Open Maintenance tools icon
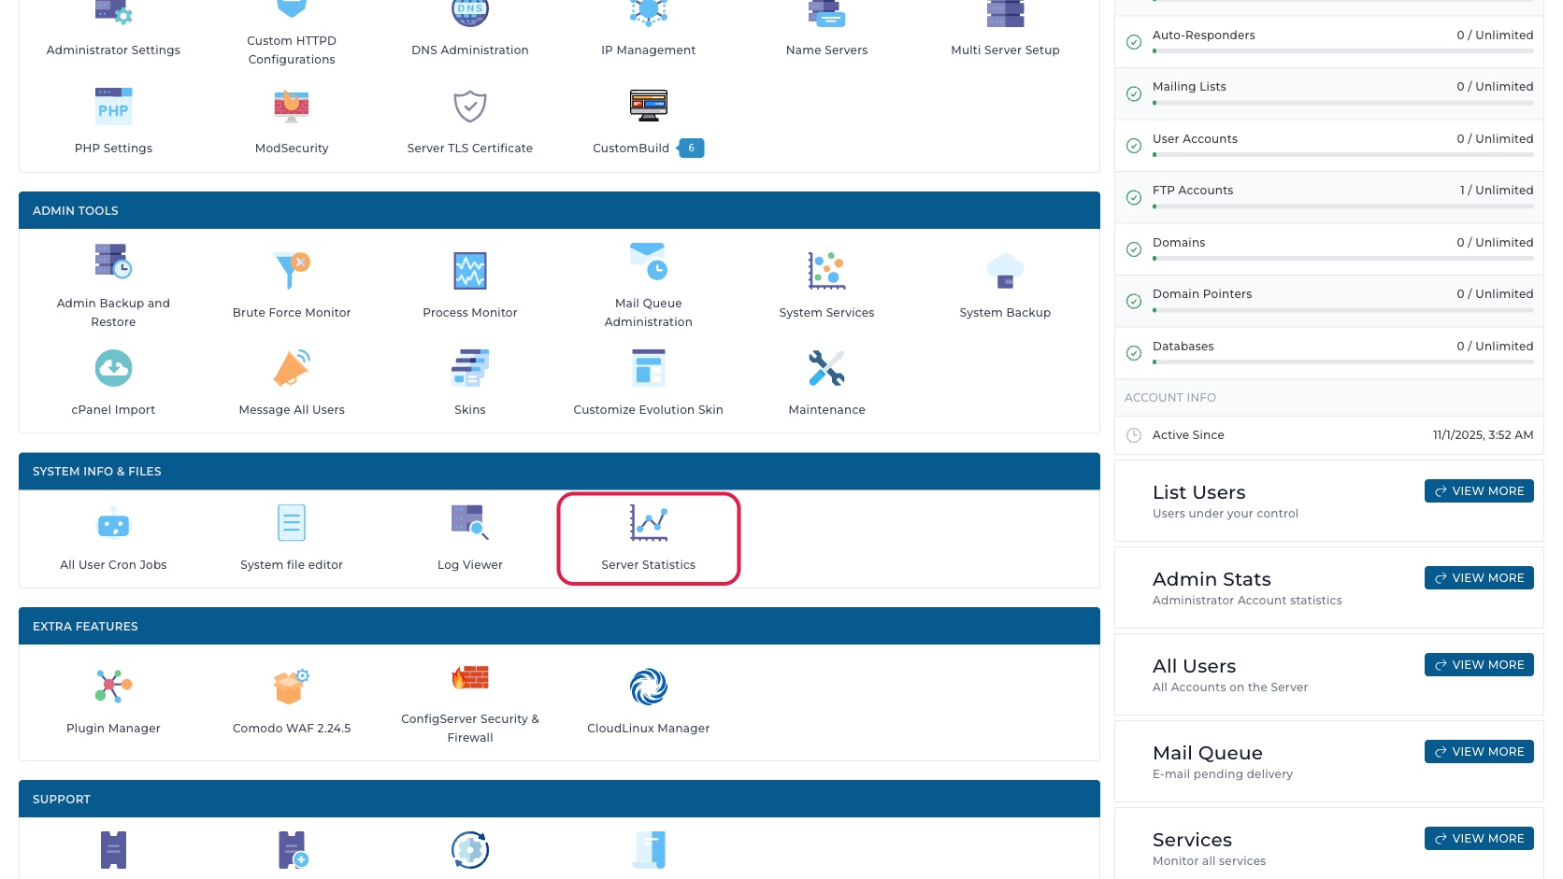Image resolution: width=1563 pixels, height=879 pixels. [827, 368]
